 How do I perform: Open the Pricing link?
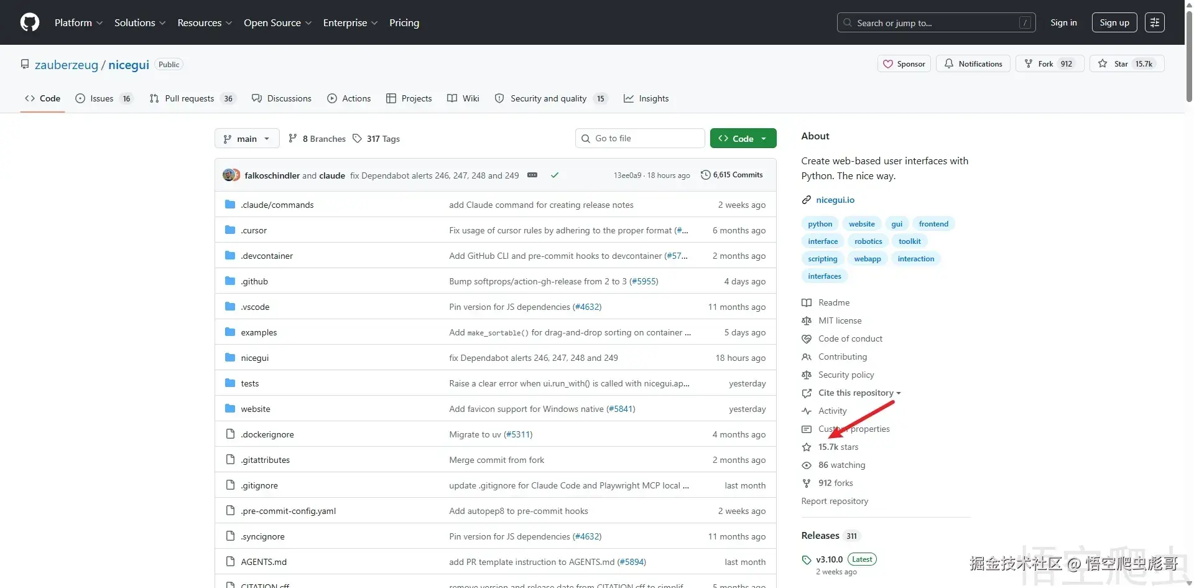click(404, 22)
